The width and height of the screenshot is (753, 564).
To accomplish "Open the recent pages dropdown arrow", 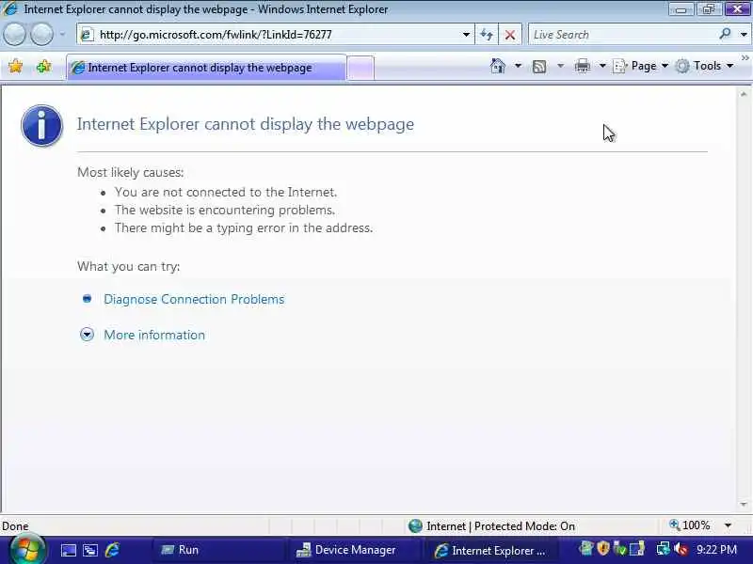I will point(62,35).
